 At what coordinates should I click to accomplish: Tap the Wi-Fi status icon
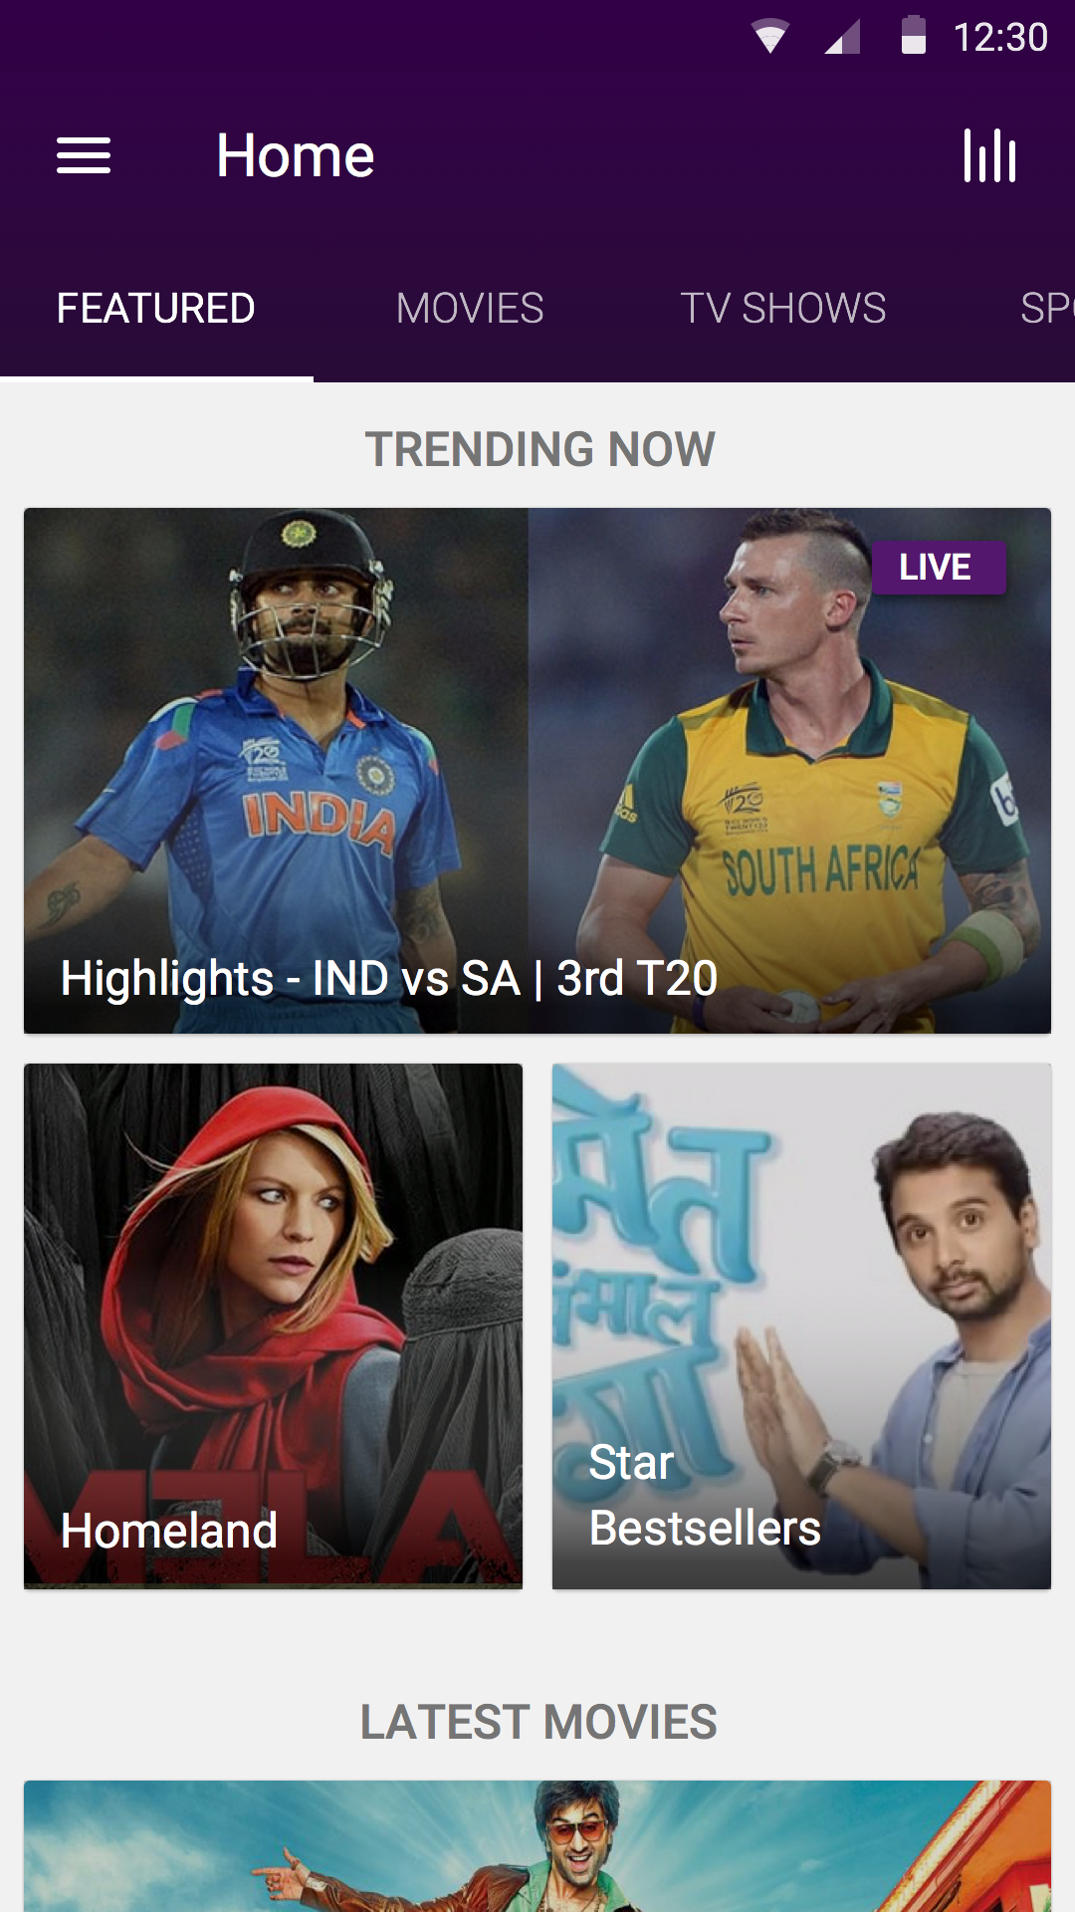click(769, 37)
